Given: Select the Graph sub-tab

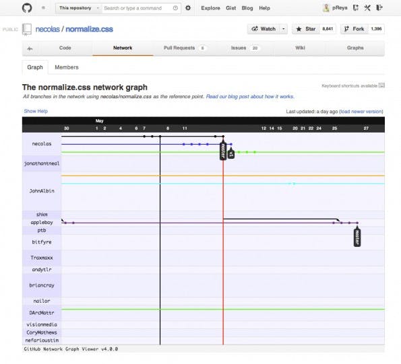Looking at the screenshot, I should click(x=35, y=67).
